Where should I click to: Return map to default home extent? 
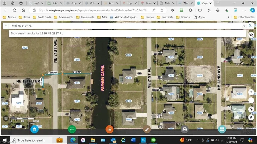tap(251, 117)
